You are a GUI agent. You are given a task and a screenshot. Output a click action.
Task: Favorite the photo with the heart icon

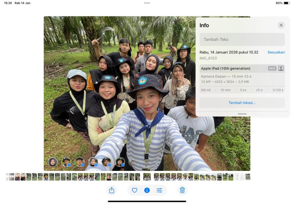[134, 190]
